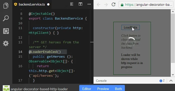
Task: Click the preview back arrow
Action: click(99, 5)
